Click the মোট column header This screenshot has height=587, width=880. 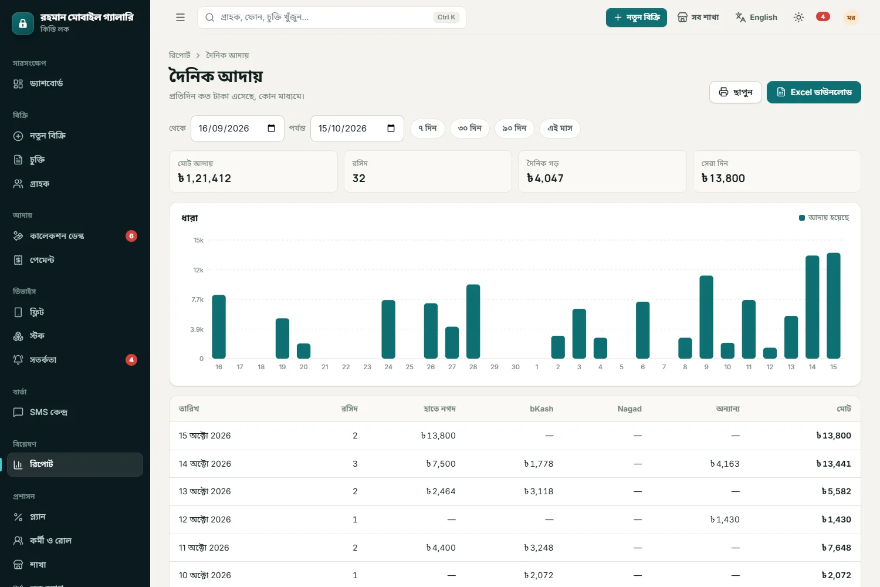(x=844, y=409)
